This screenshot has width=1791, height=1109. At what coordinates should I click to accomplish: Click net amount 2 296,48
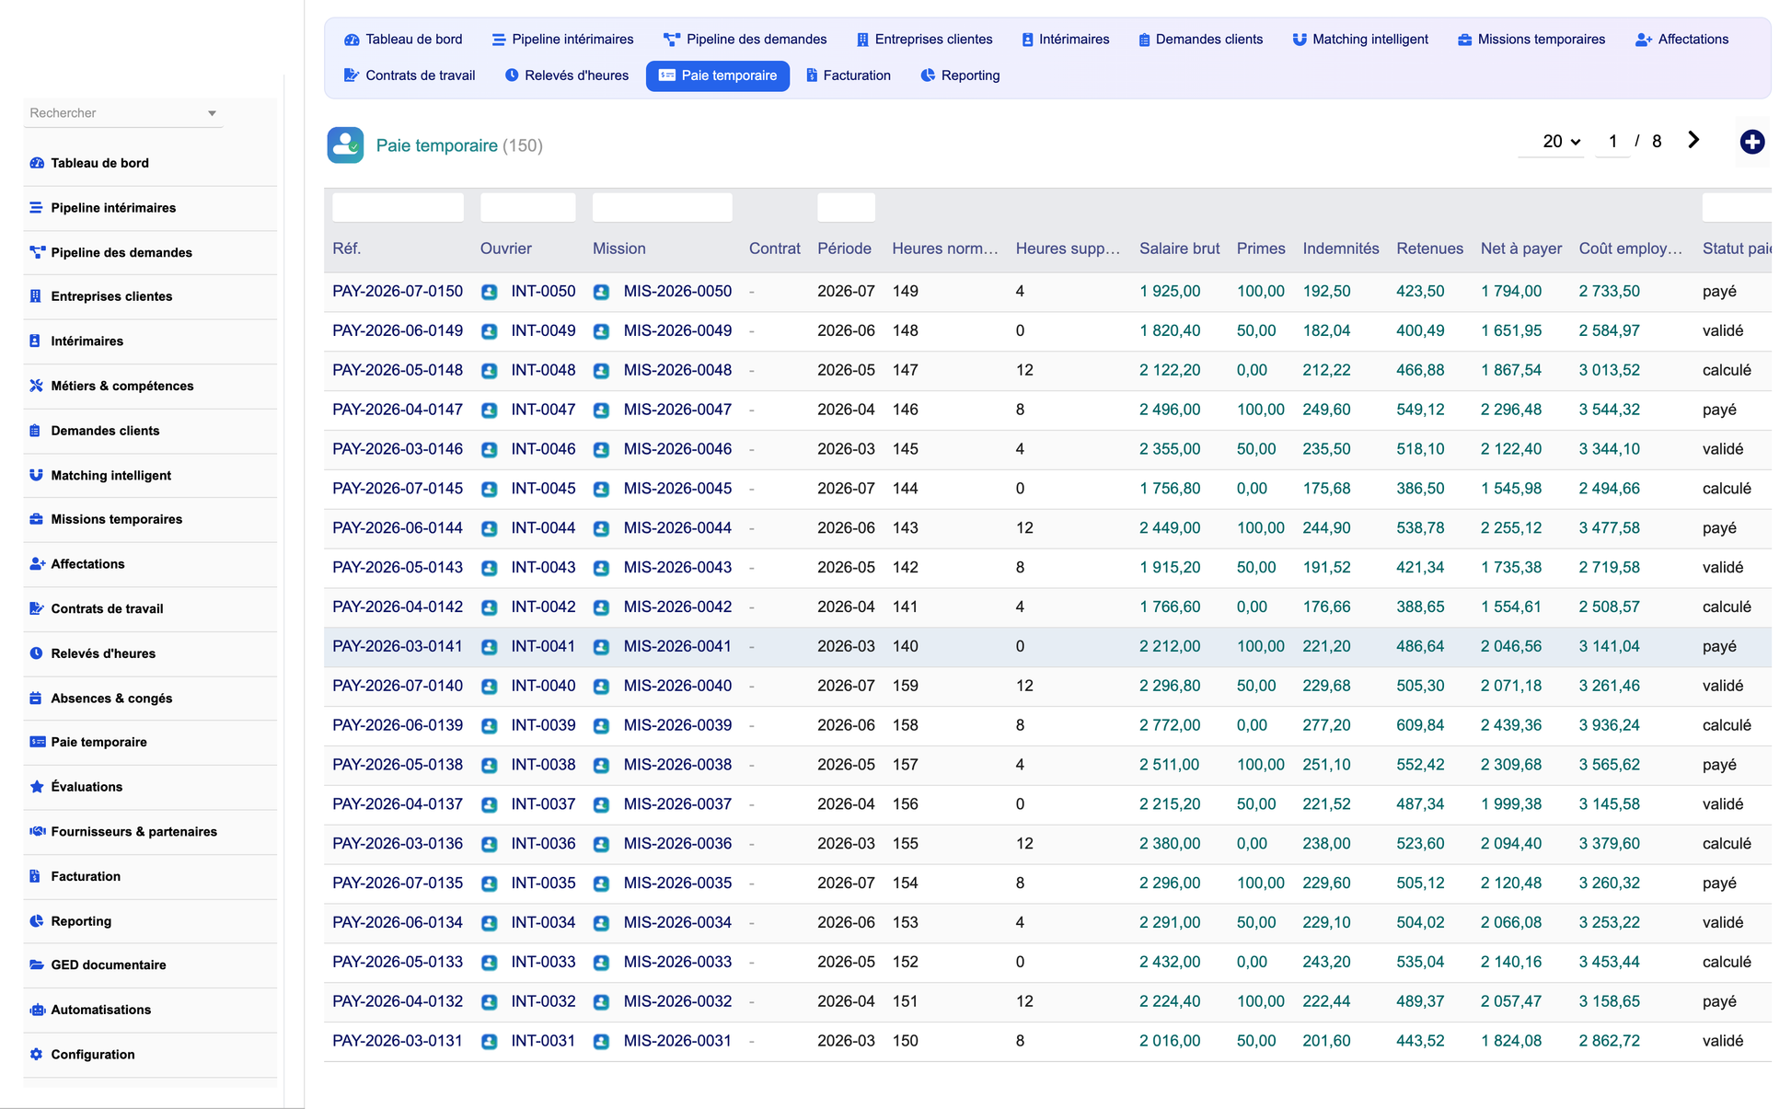coord(1510,410)
